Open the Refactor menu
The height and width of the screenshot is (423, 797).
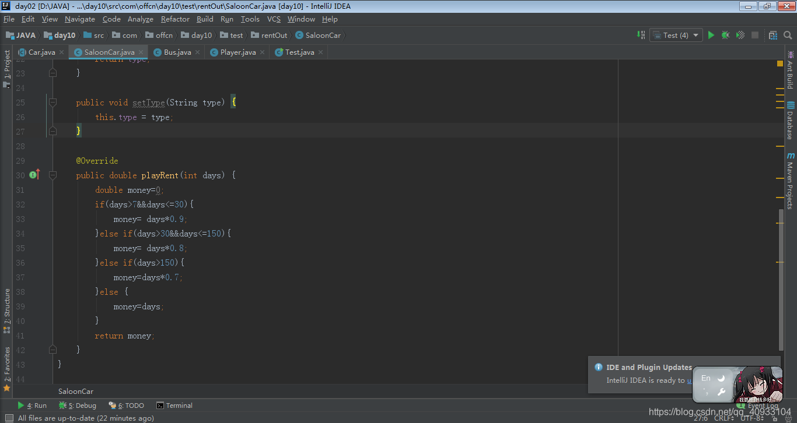175,19
